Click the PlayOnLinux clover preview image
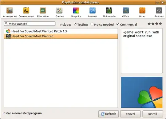This screenshot has width=166, height=119. tap(142, 92)
